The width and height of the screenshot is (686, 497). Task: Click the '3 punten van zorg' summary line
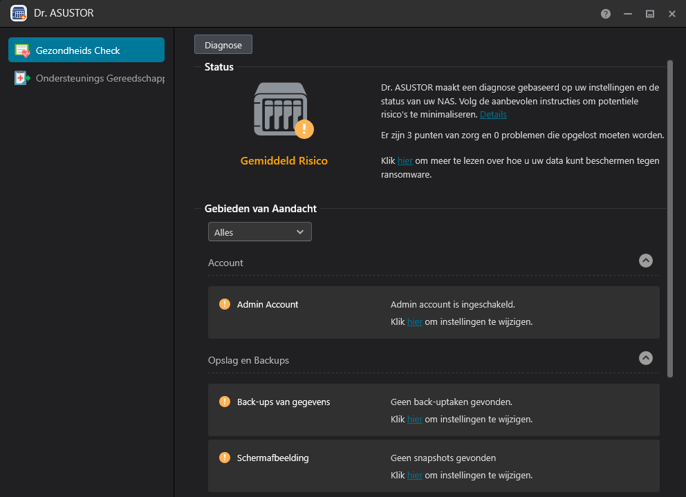click(522, 135)
